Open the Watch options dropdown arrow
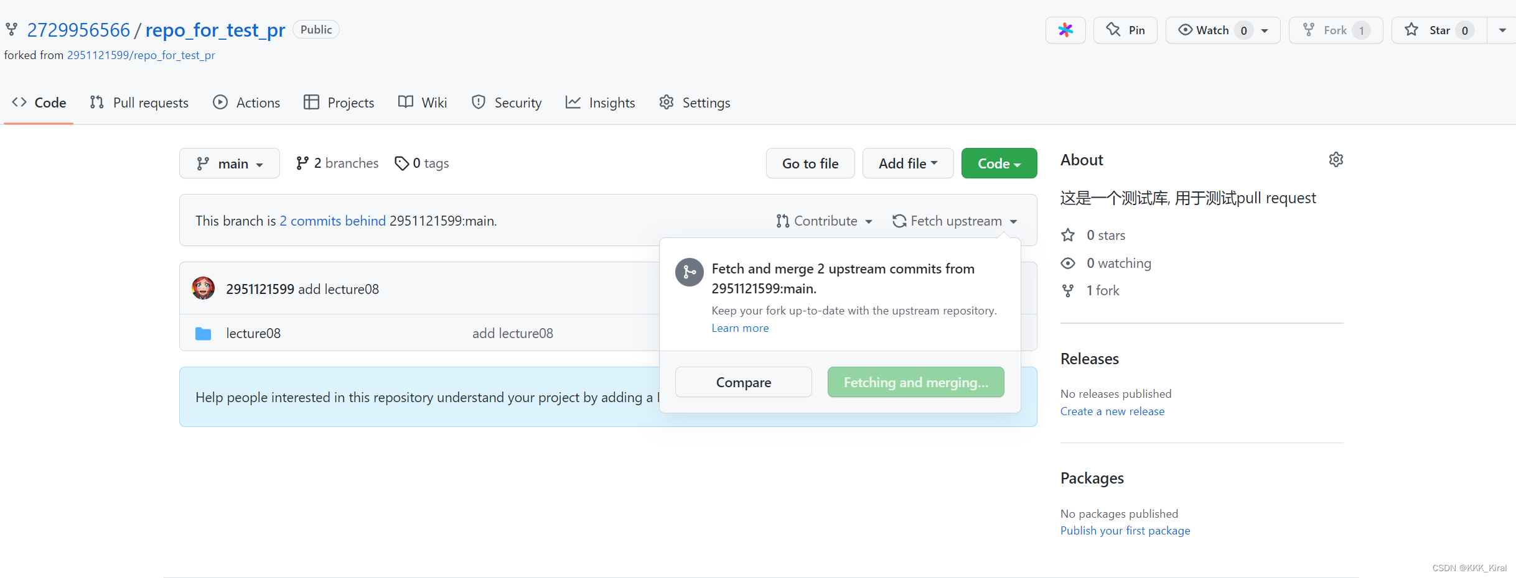 pyautogui.click(x=1265, y=30)
